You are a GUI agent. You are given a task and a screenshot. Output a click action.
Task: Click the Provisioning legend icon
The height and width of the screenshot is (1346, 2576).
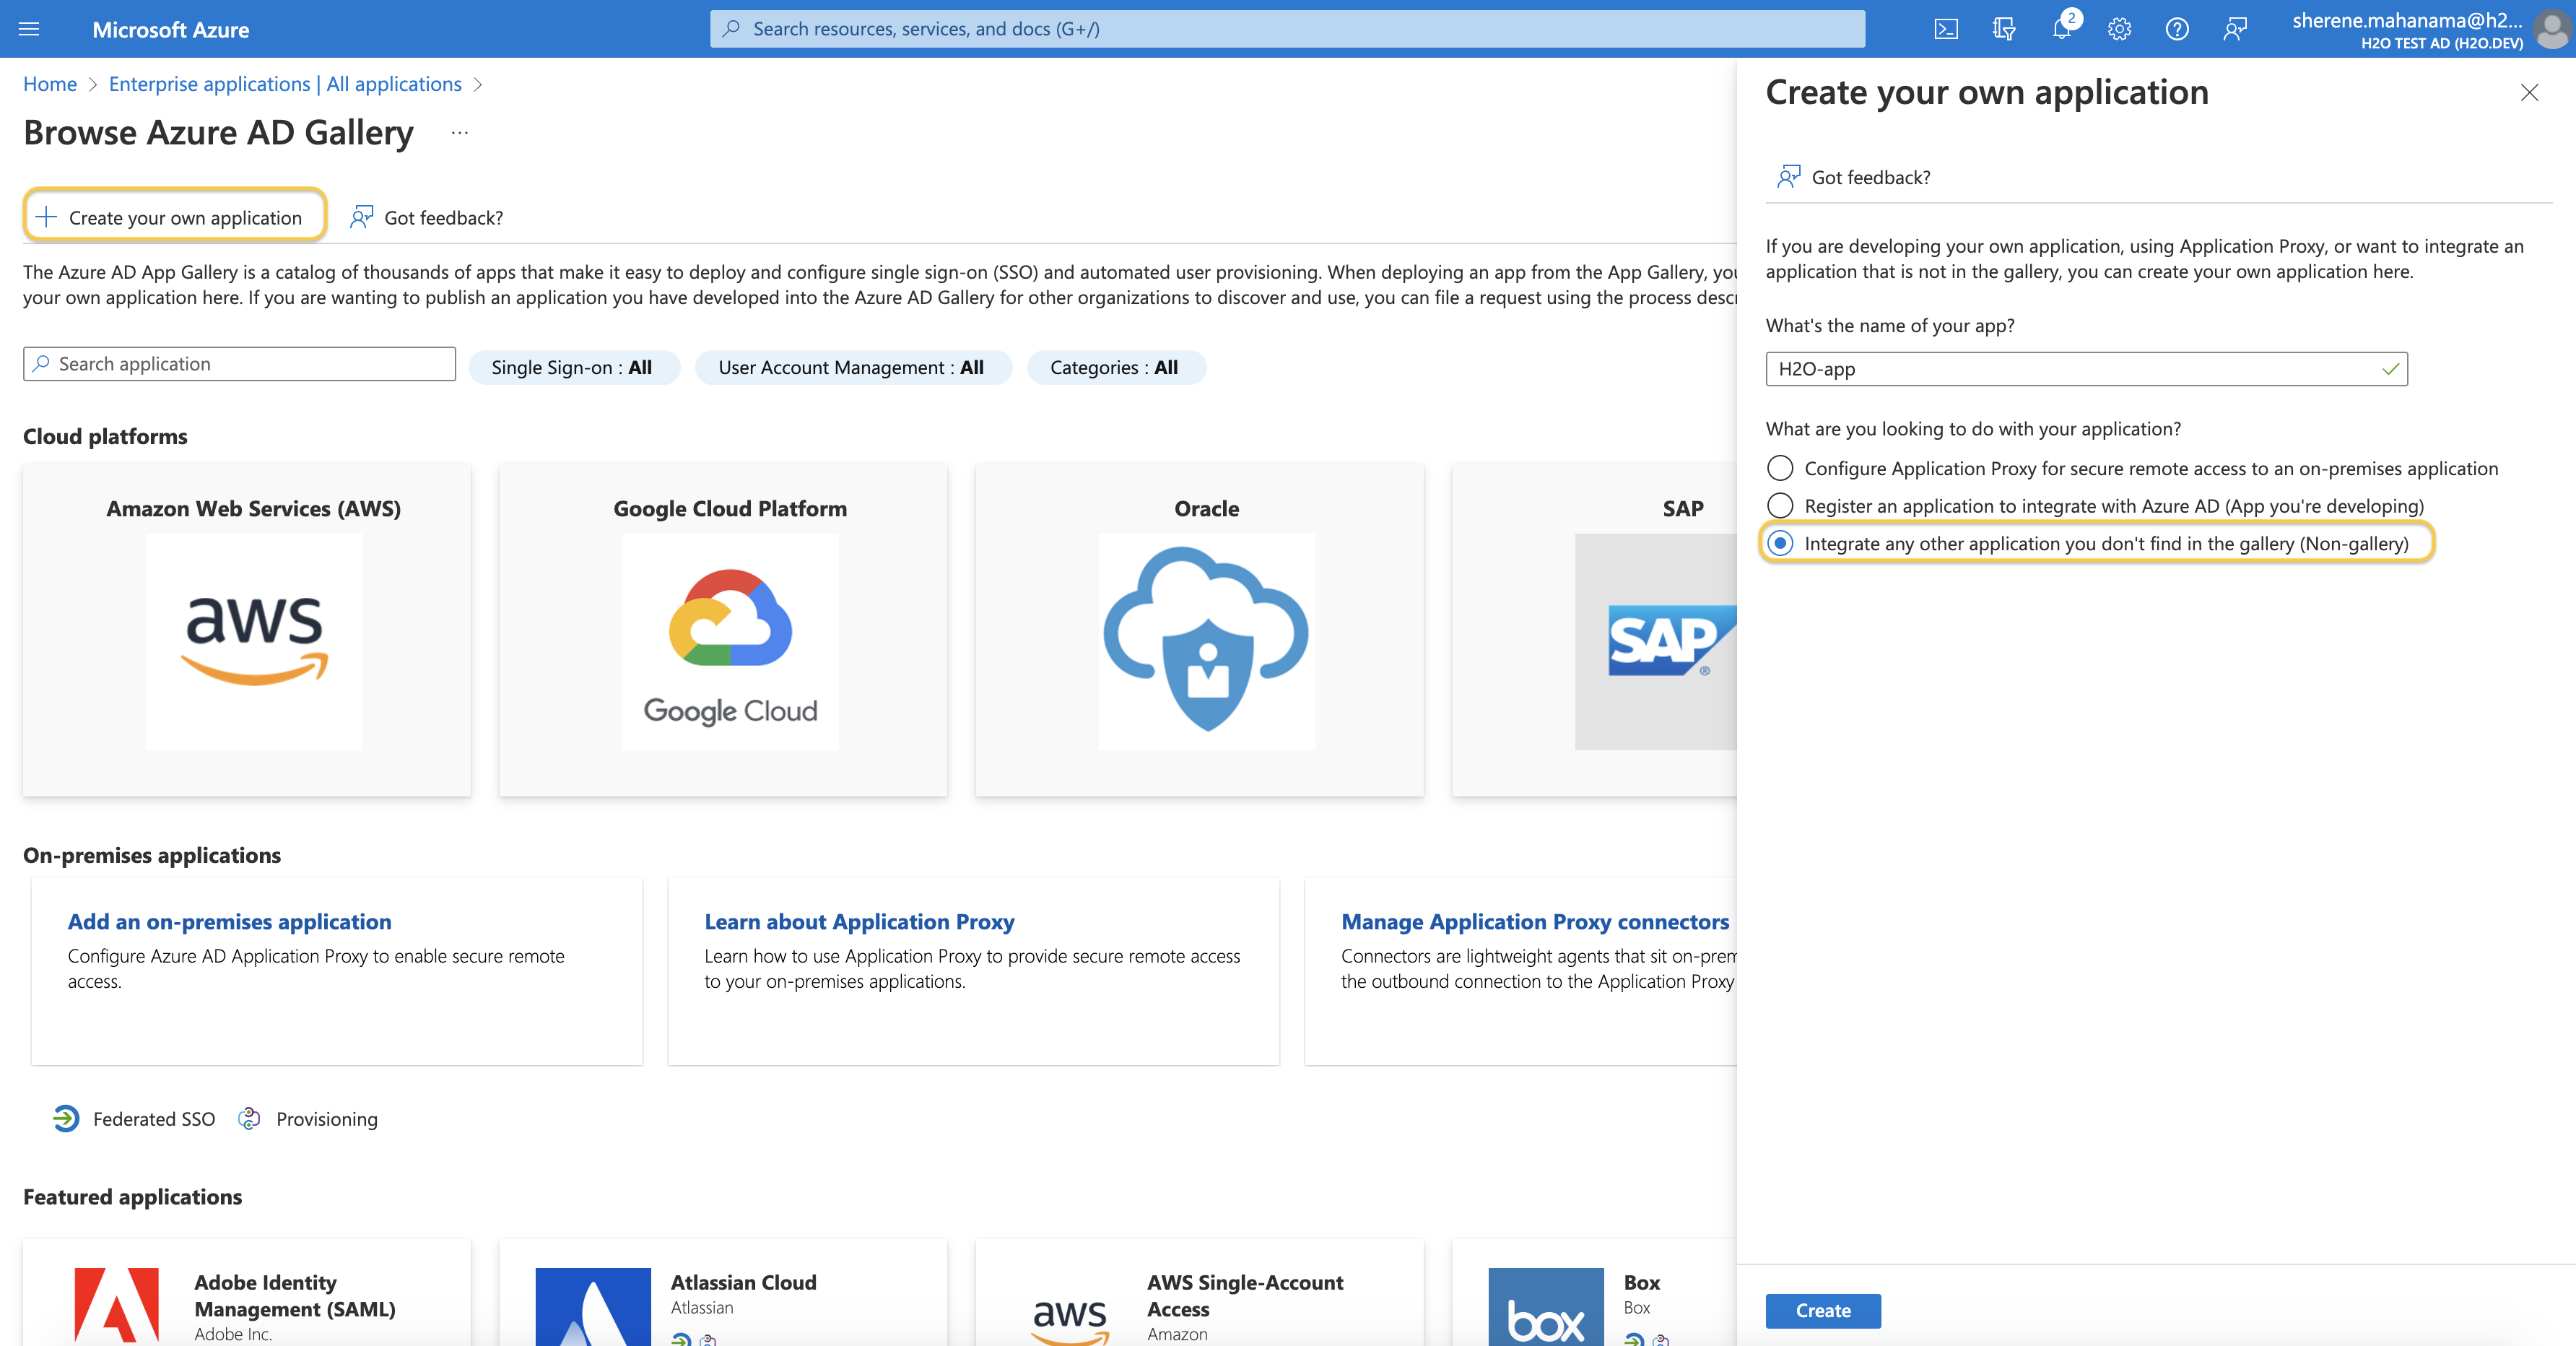pyautogui.click(x=249, y=1118)
